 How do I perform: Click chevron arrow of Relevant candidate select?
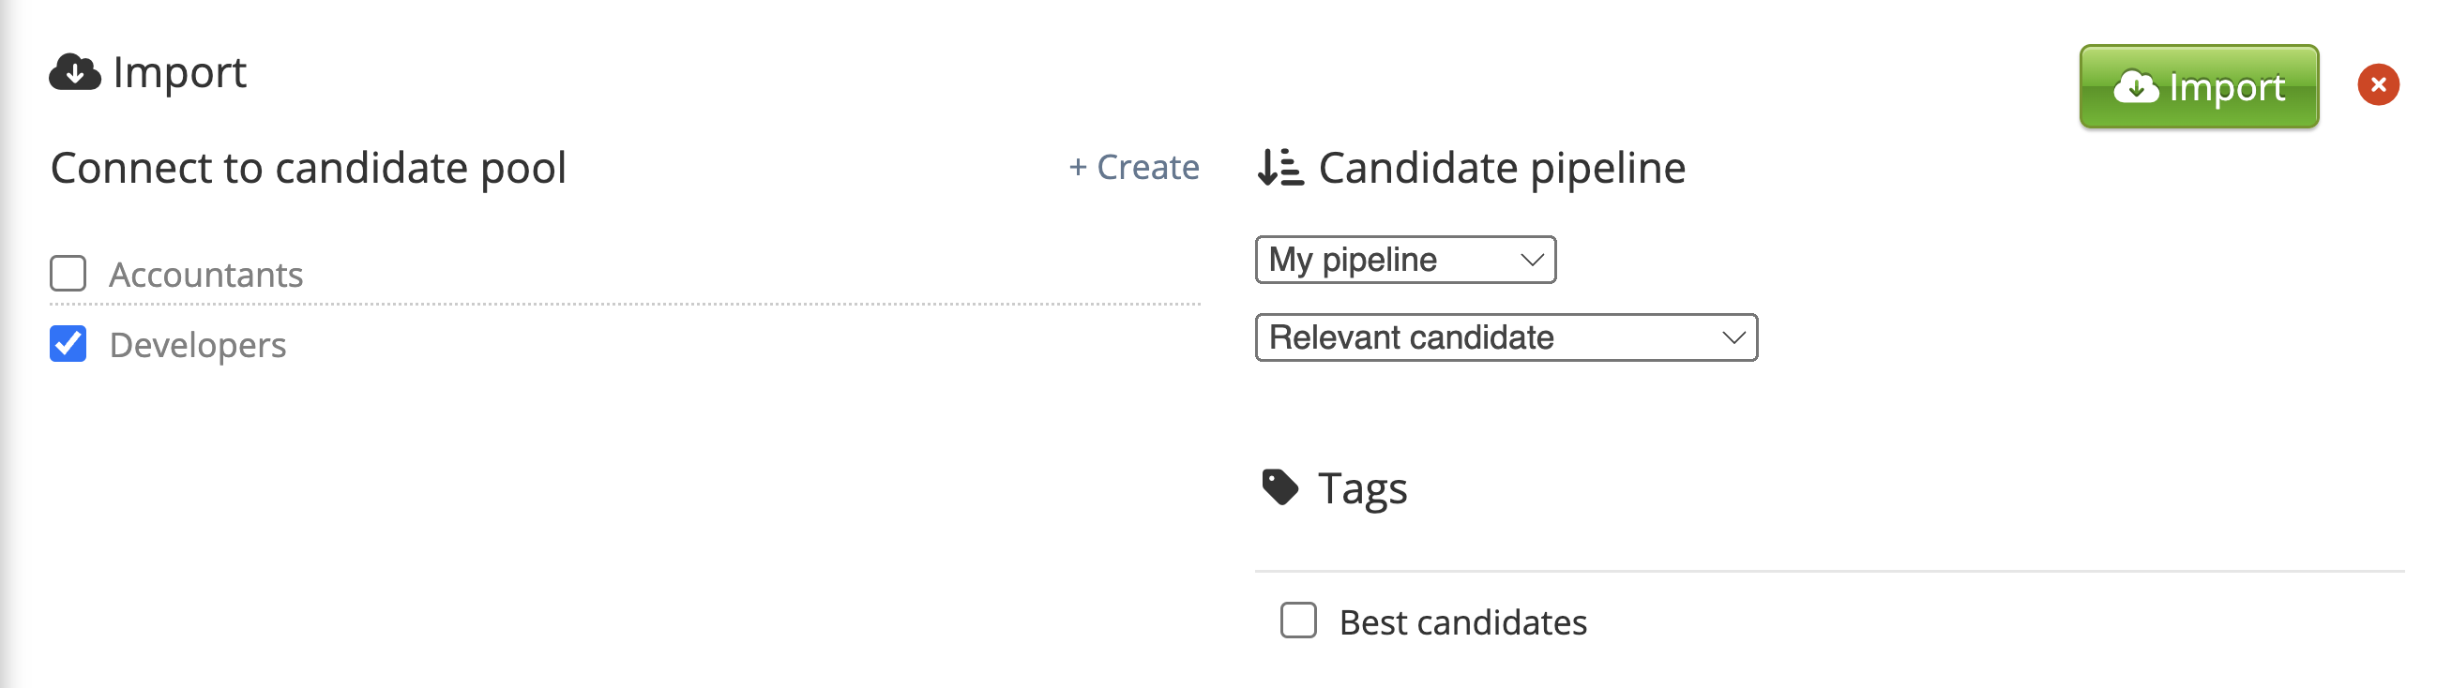(x=1733, y=337)
